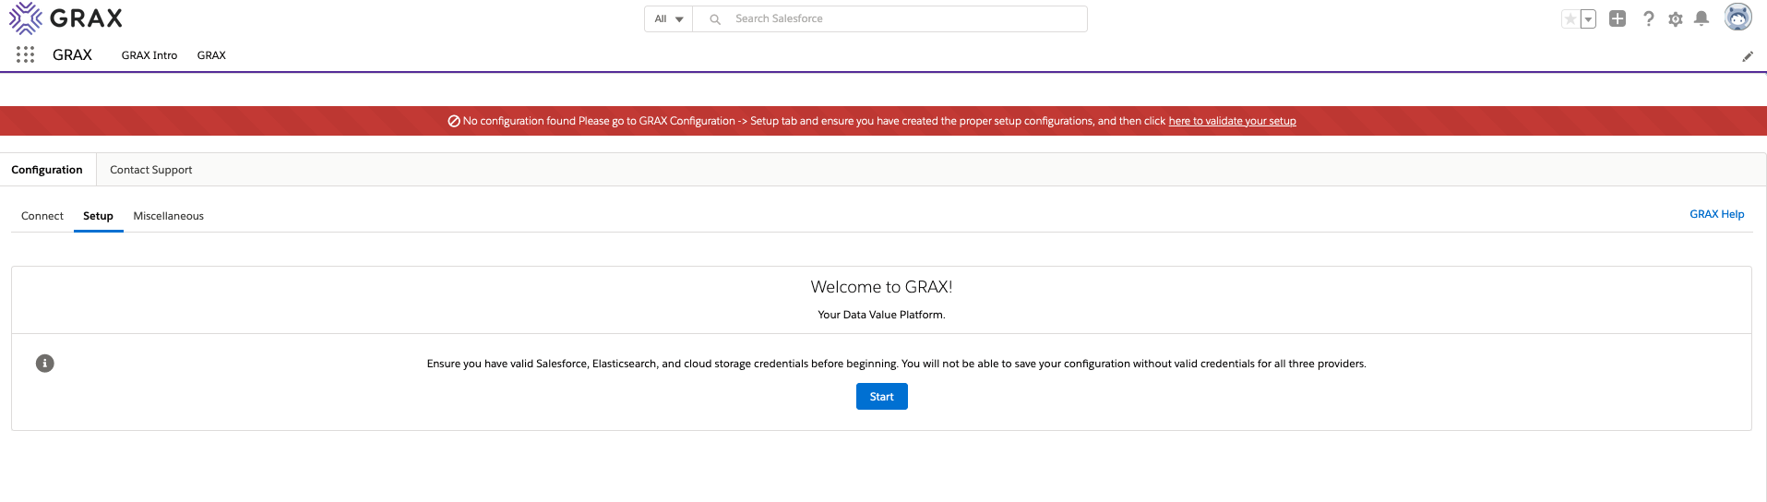Screen dimensions: 1767x502
Task: Switch to the Configuration tab
Action: [47, 170]
